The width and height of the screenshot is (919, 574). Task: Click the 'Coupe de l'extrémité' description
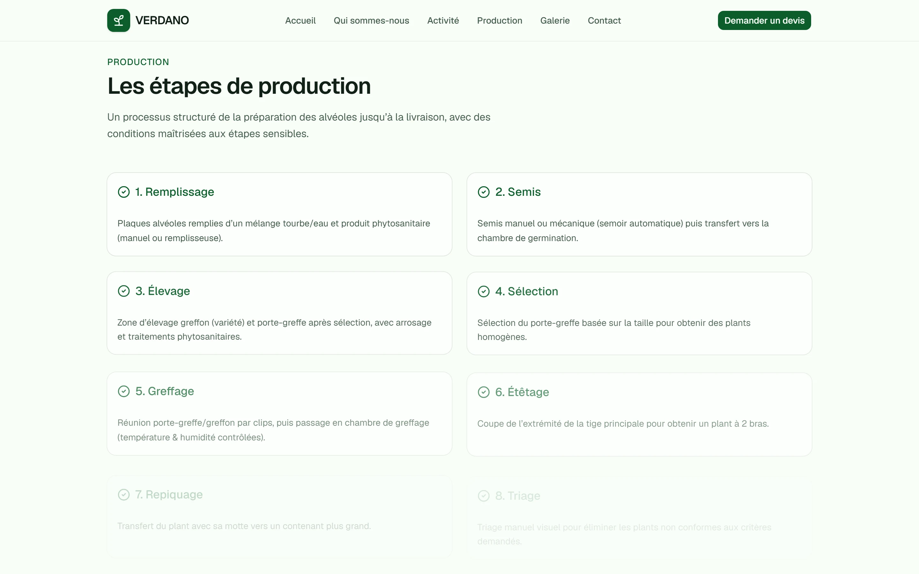point(623,424)
